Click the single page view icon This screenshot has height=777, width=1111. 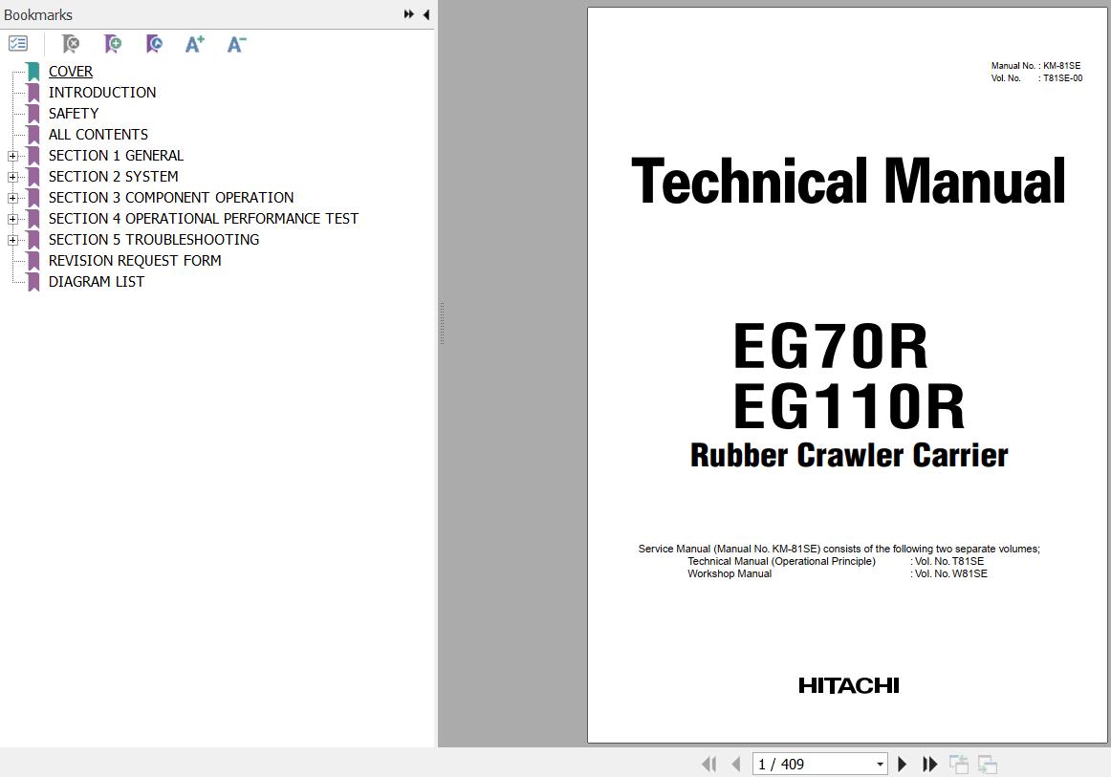959,765
